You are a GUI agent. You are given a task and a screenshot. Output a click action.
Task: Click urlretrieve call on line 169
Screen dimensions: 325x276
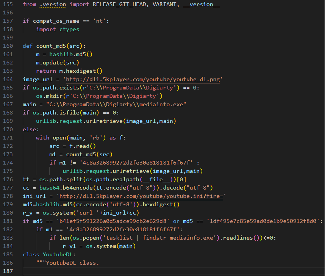[106, 121]
